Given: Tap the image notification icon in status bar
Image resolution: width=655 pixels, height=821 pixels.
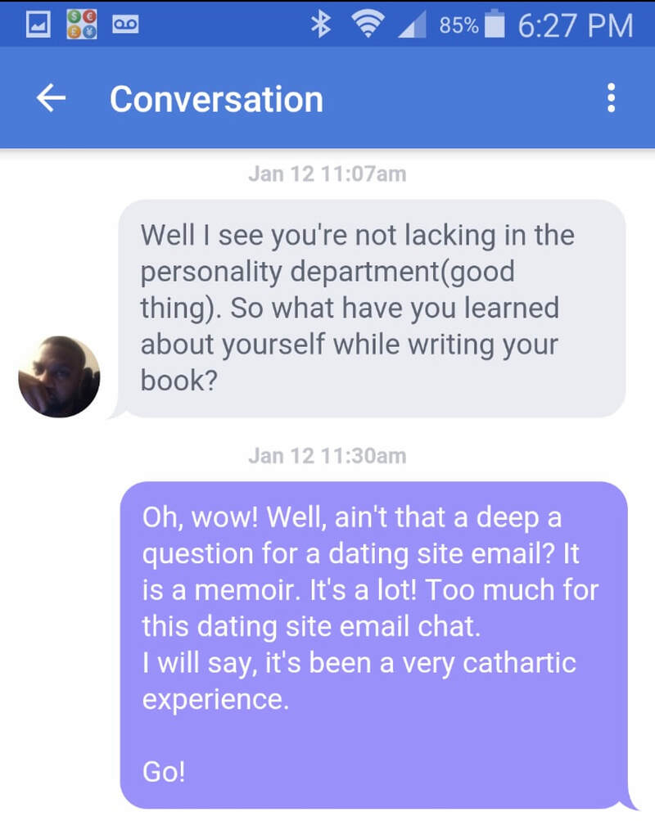Looking at the screenshot, I should click(38, 25).
